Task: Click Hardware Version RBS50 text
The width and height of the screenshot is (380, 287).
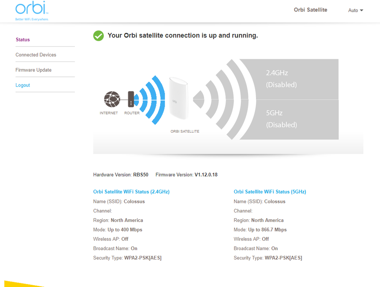Action: click(x=121, y=174)
